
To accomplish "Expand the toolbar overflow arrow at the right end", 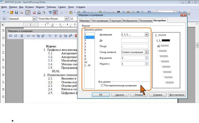I will click(x=189, y=14).
